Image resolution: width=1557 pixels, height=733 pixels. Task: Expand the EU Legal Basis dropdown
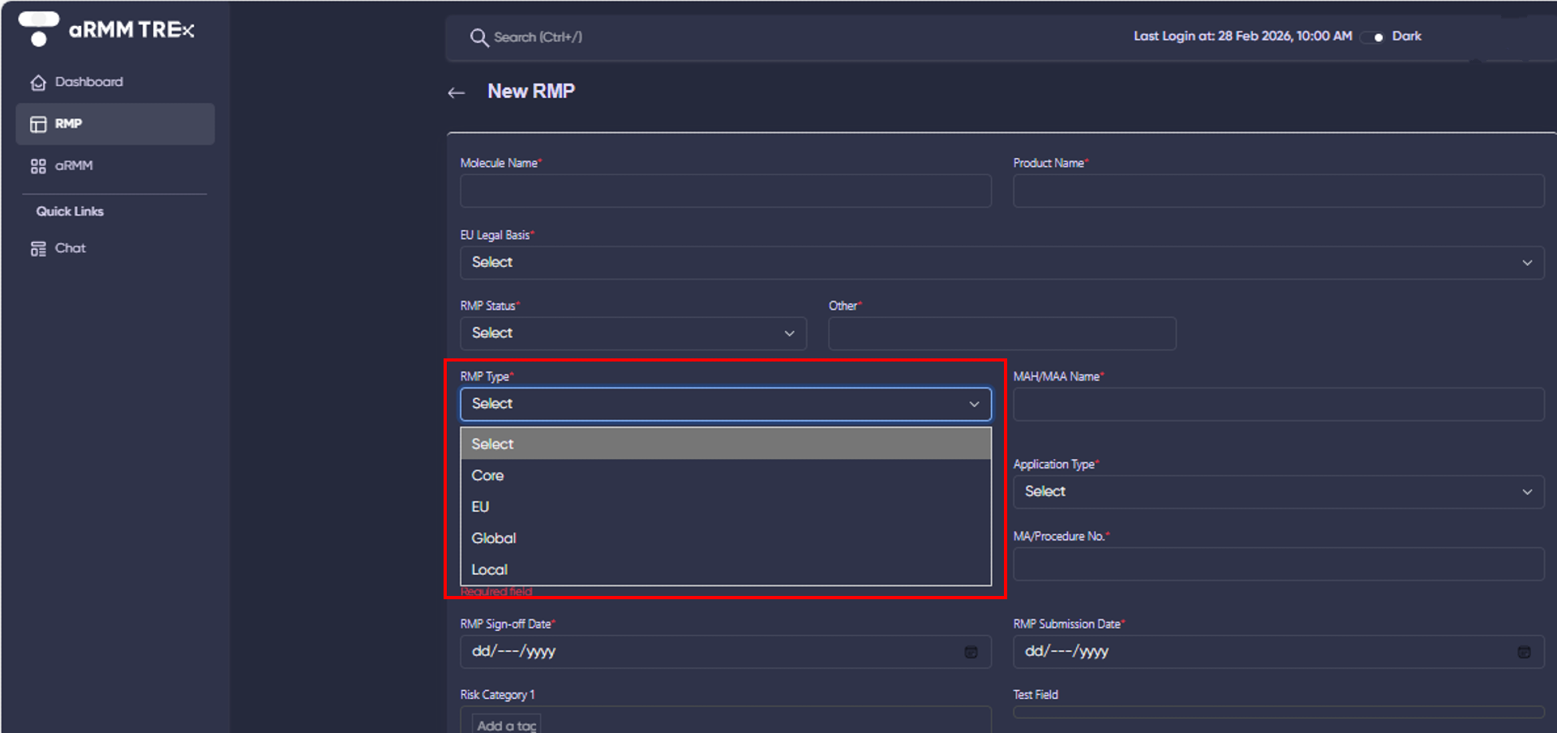tap(1002, 263)
